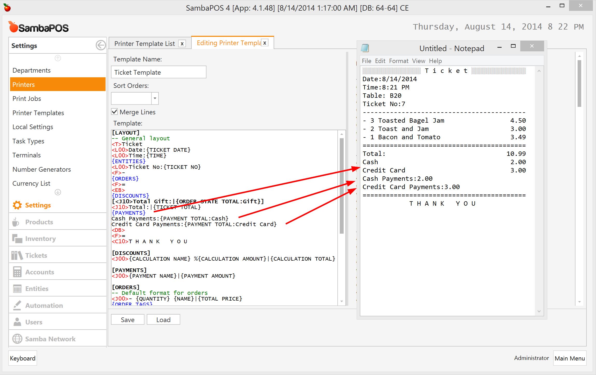This screenshot has height=375, width=596.
Task: Toggle the Merge Lines checkbox
Action: 114,112
